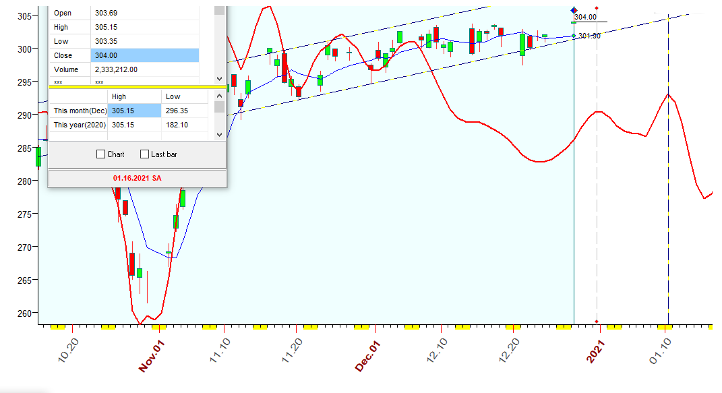Screen dimensions: 722x393
Task: Click the blue circle marker at 301.90
Action: point(574,36)
